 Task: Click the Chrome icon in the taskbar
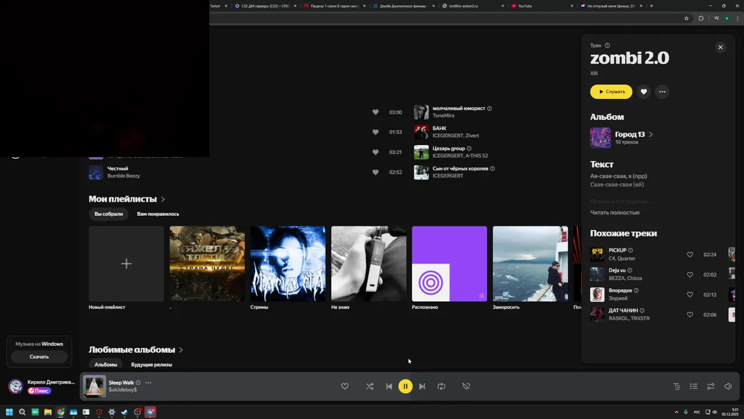click(x=60, y=412)
